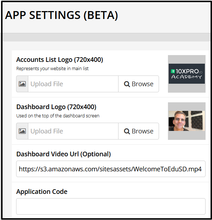212x220 pixels.
Task: Click the APP SETTINGS (BETA) heading
Action: pyautogui.click(x=62, y=15)
